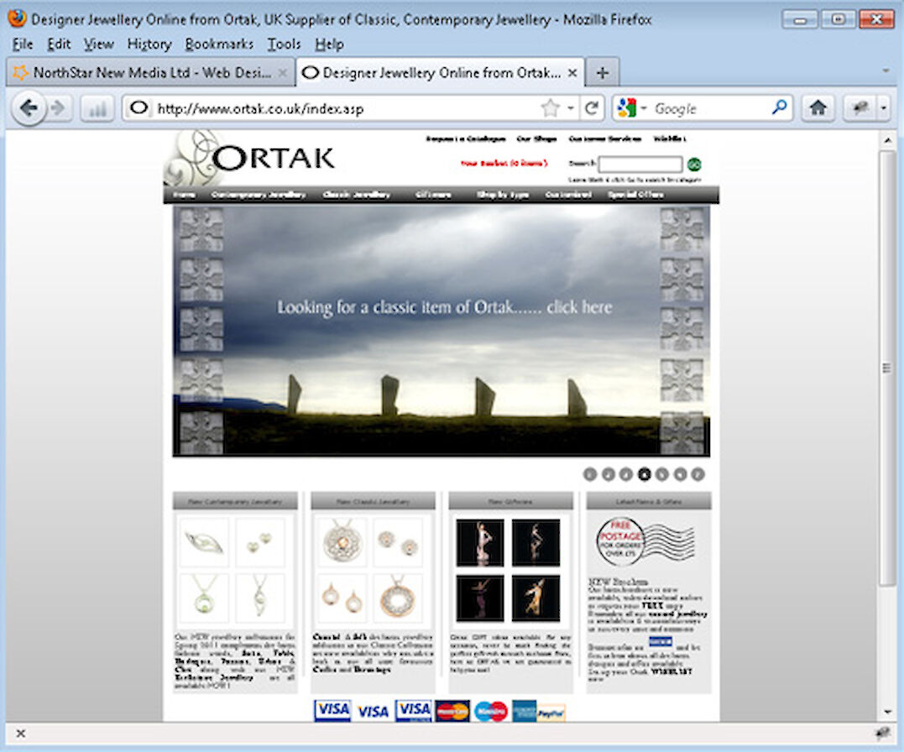904x752 pixels.
Task: Open the File menu
Action: [x=23, y=44]
